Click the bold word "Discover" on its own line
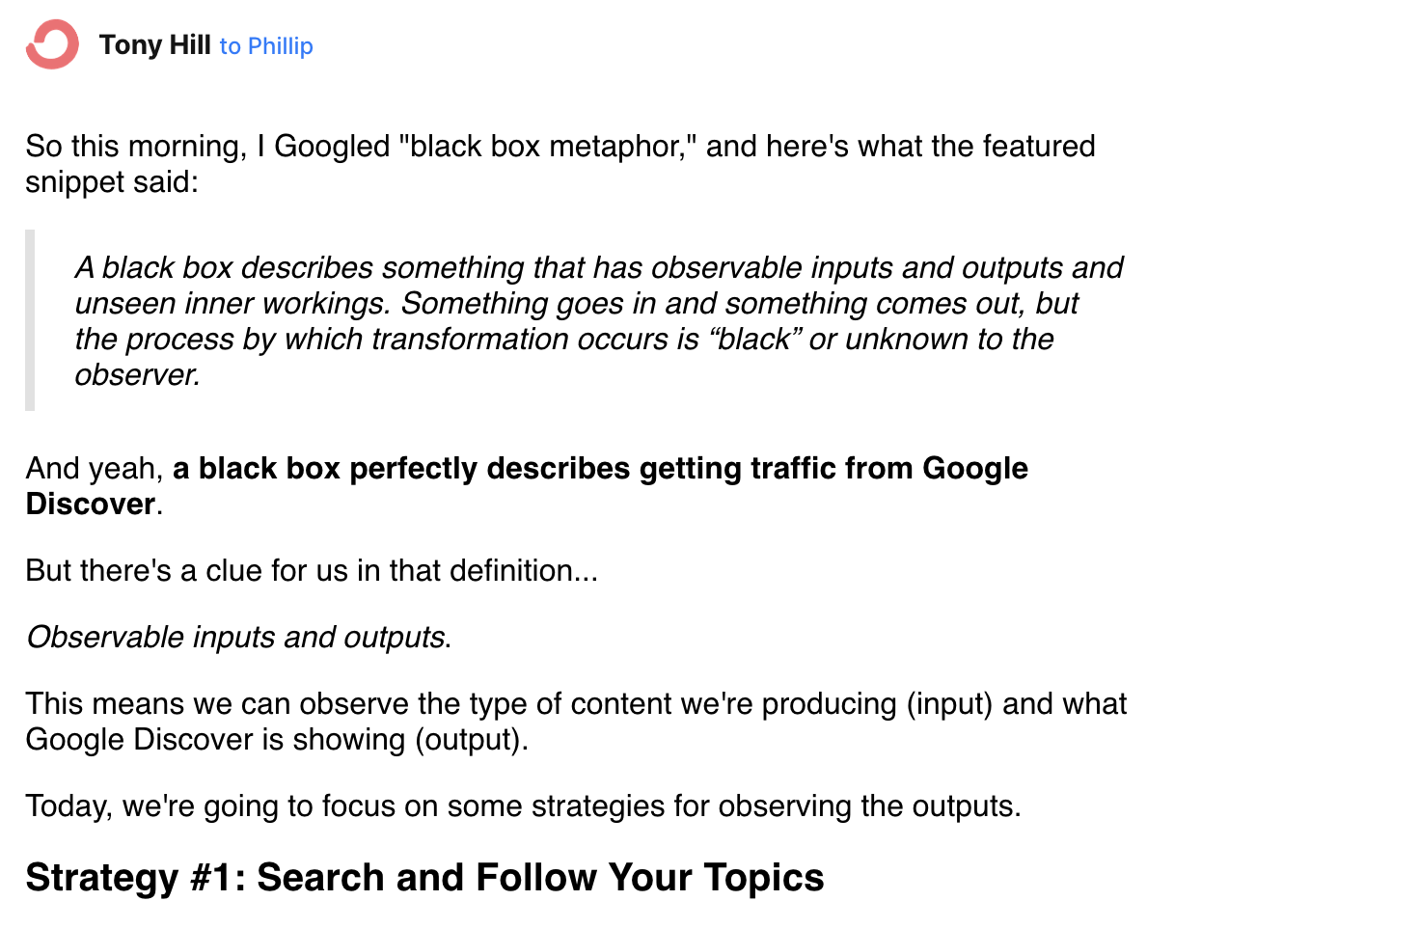The image size is (1420, 928). (x=91, y=505)
